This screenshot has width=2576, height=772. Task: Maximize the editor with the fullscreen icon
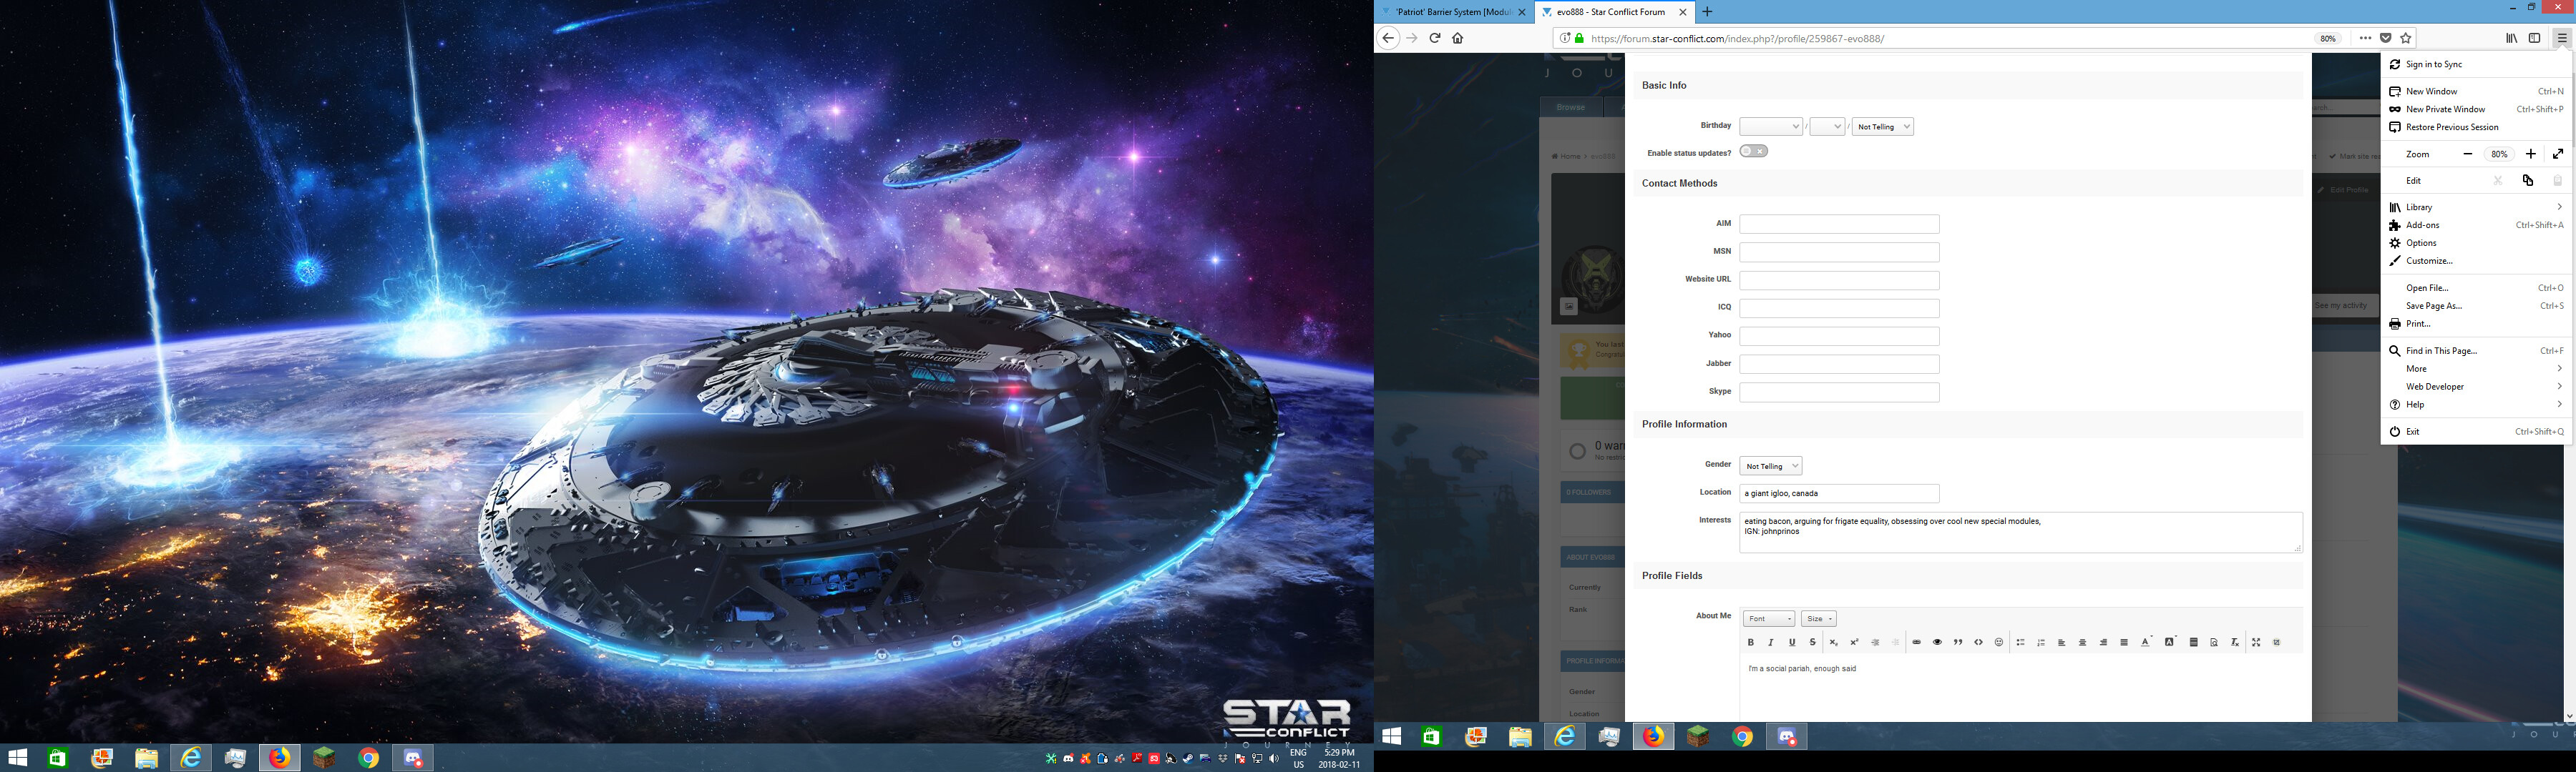(2256, 642)
